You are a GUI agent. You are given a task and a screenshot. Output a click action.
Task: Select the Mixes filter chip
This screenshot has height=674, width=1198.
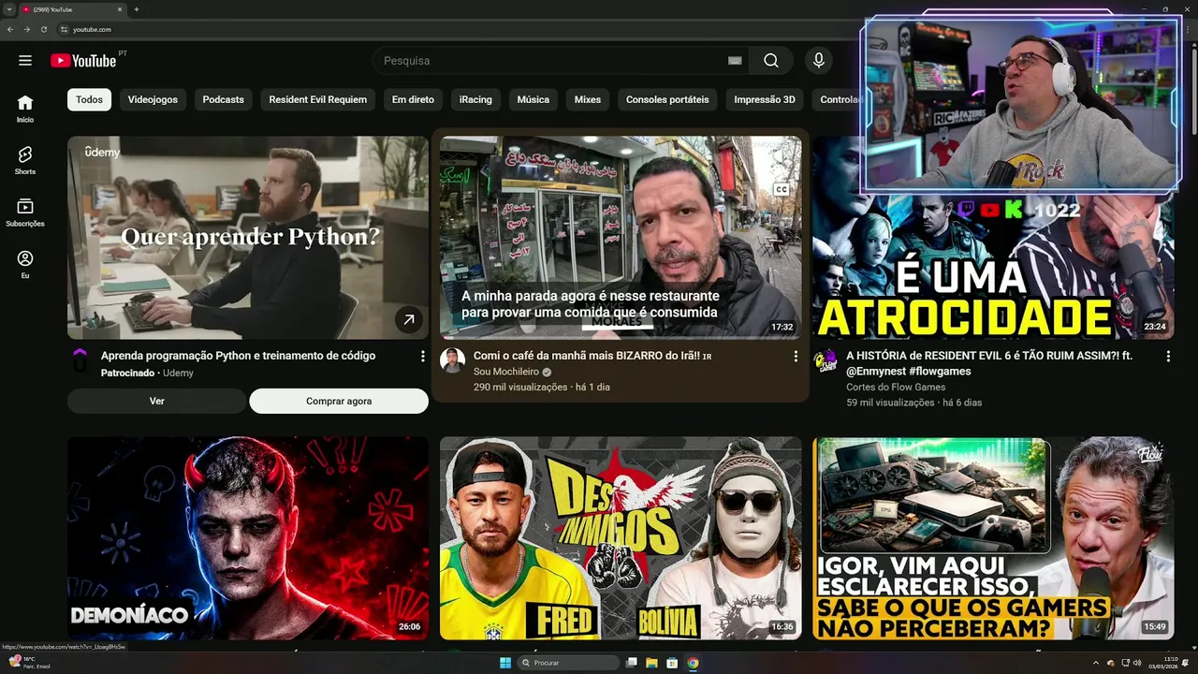[588, 100]
